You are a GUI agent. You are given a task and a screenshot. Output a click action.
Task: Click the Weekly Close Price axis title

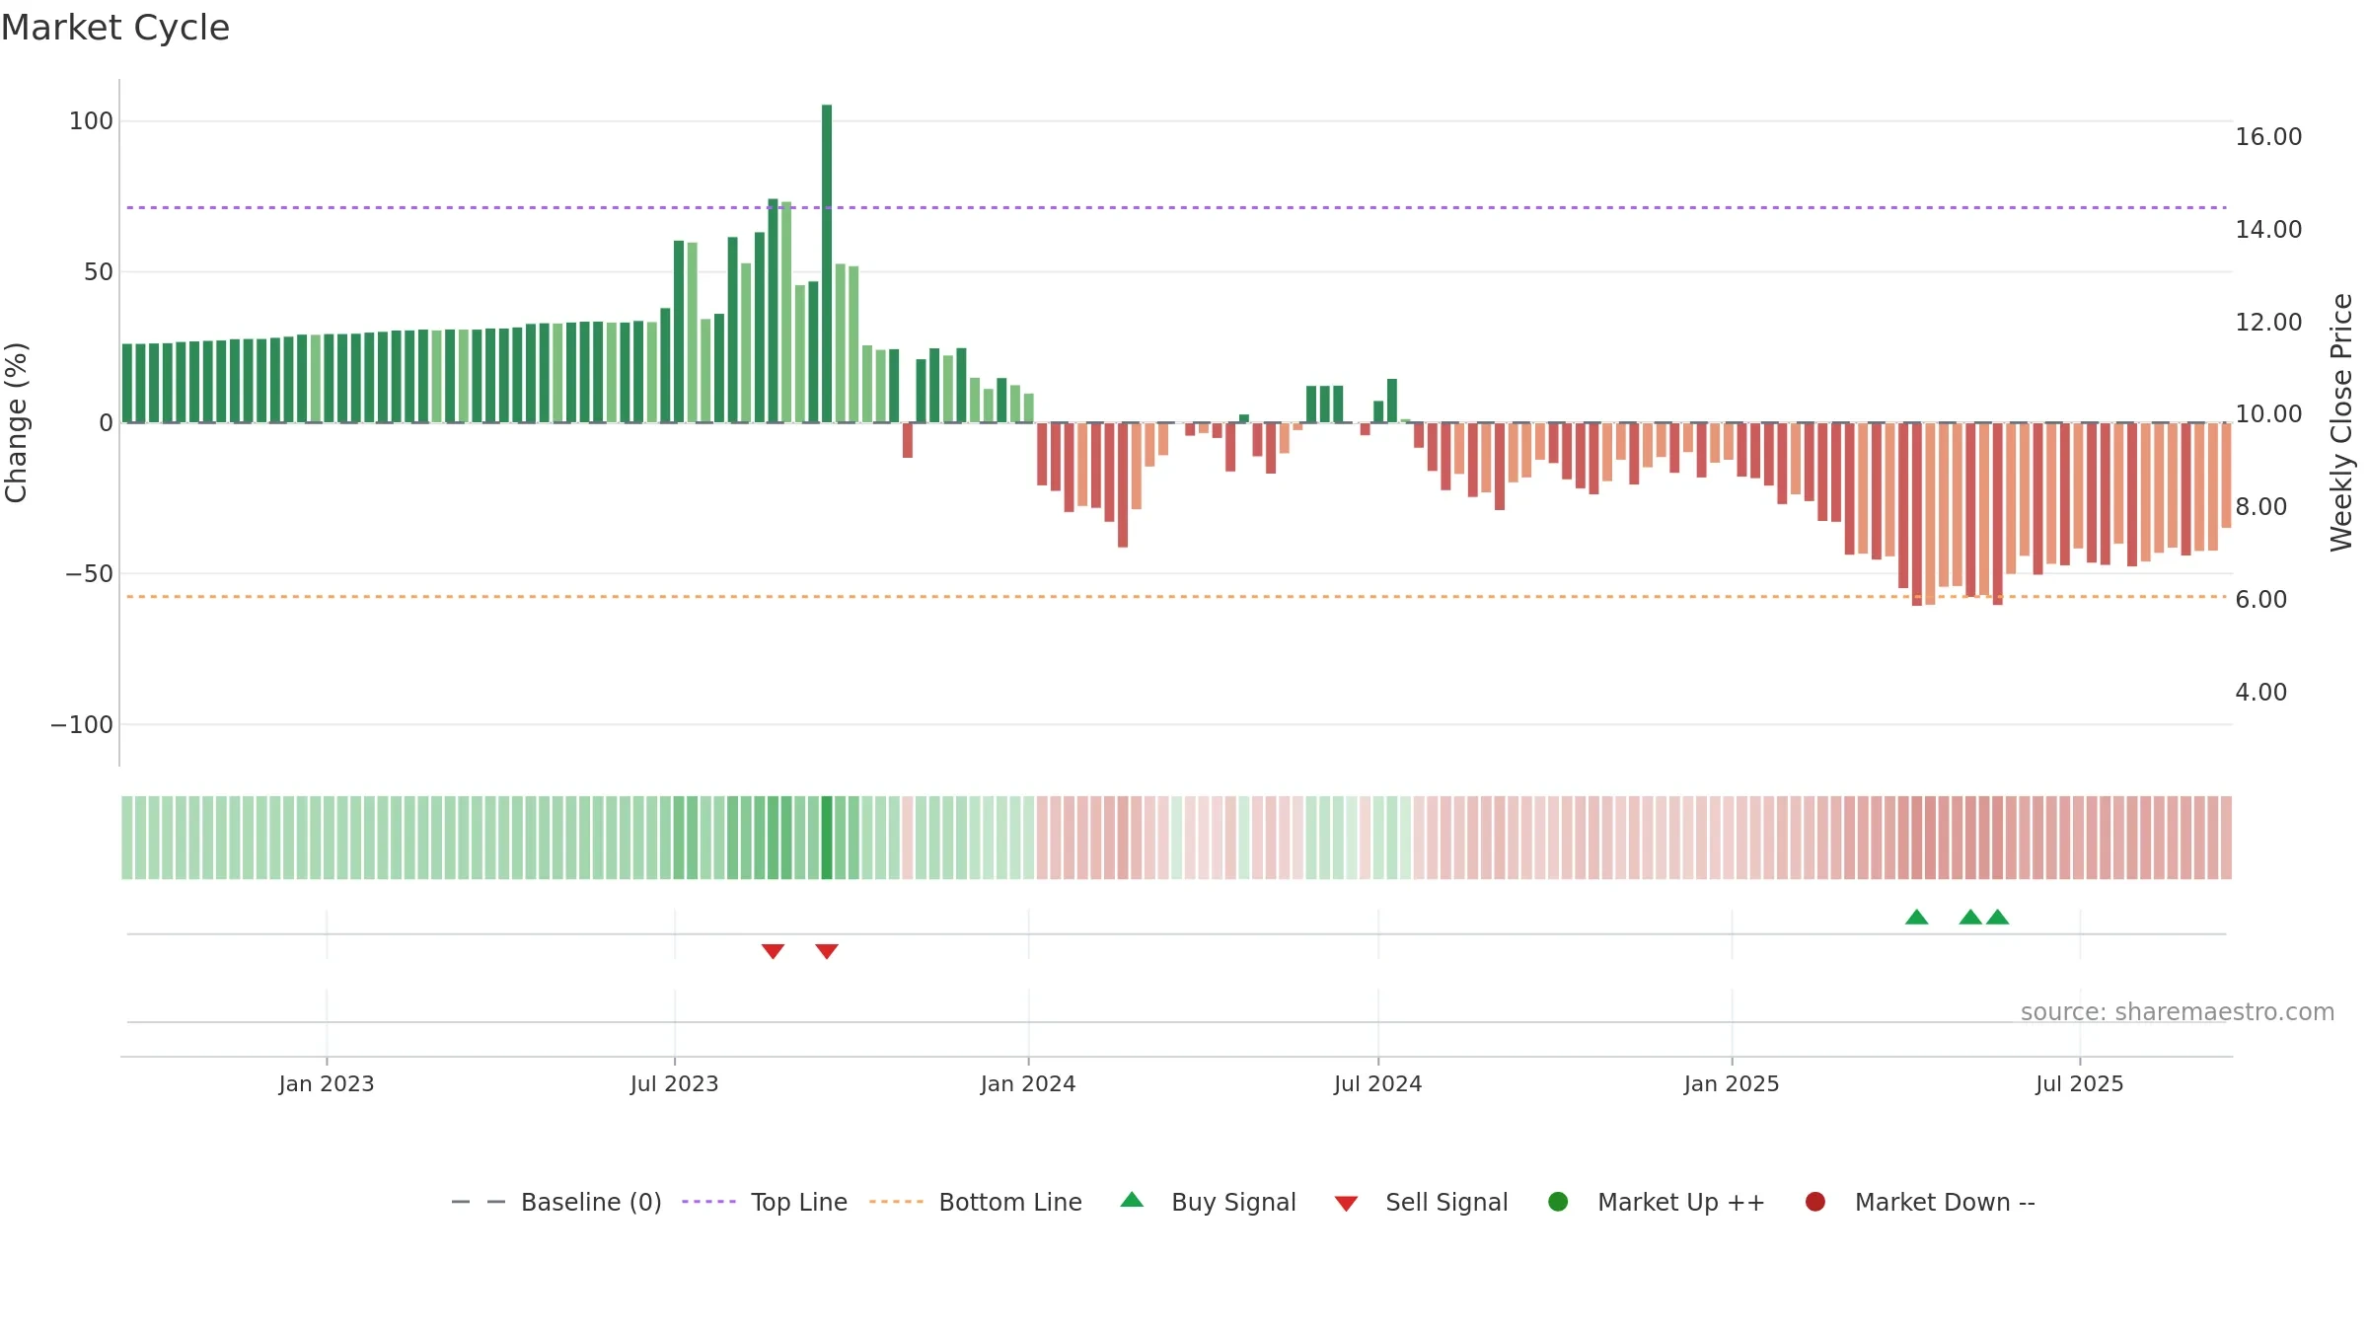click(x=2341, y=422)
